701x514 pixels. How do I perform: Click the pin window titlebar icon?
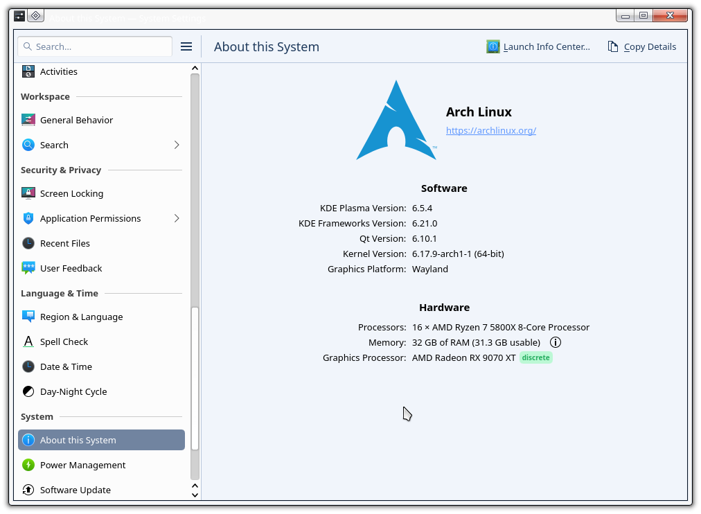point(36,16)
